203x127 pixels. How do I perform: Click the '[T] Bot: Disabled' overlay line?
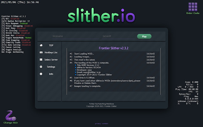(10, 19)
